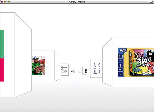This screenshot has width=154, height=112.
Task: Open the text document artwork on left wall
Action: click(64, 70)
